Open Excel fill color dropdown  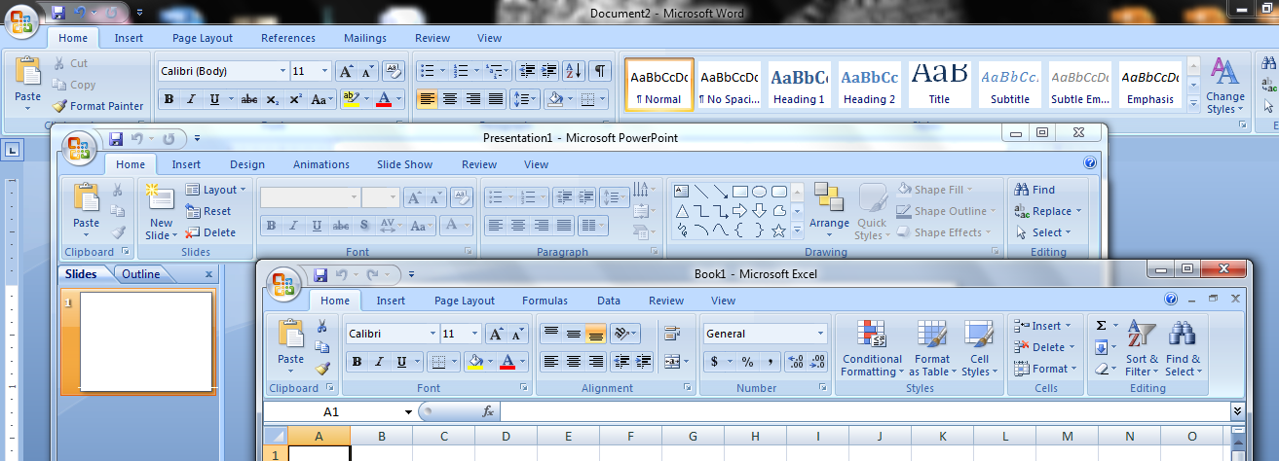click(491, 362)
